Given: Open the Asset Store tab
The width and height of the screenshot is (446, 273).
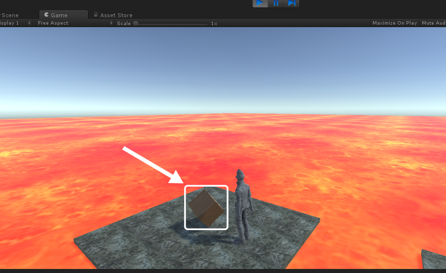Looking at the screenshot, I should tap(113, 15).
